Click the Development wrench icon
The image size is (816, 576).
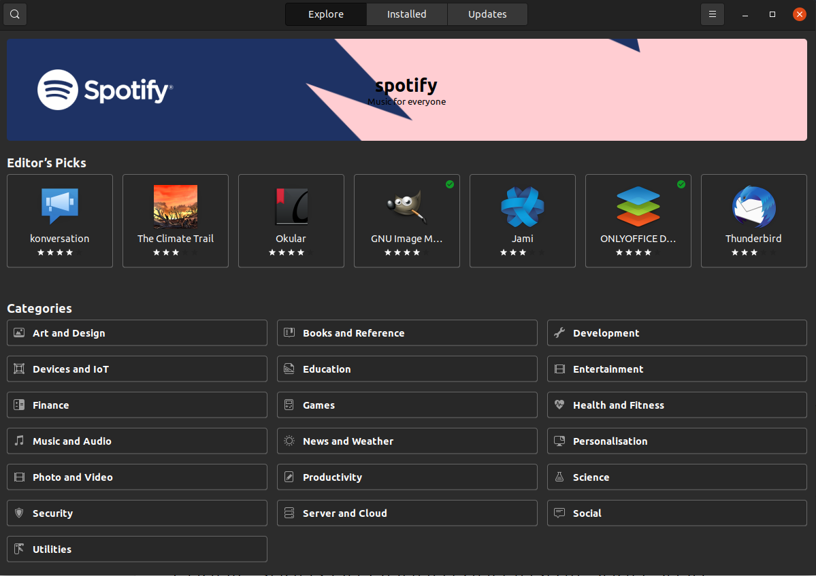[559, 333]
